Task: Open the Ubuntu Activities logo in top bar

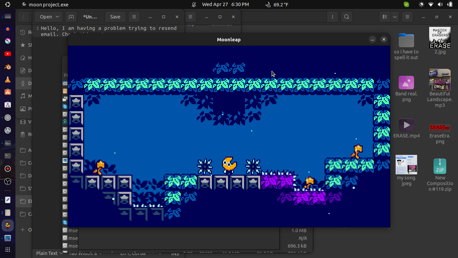Action: point(8,5)
